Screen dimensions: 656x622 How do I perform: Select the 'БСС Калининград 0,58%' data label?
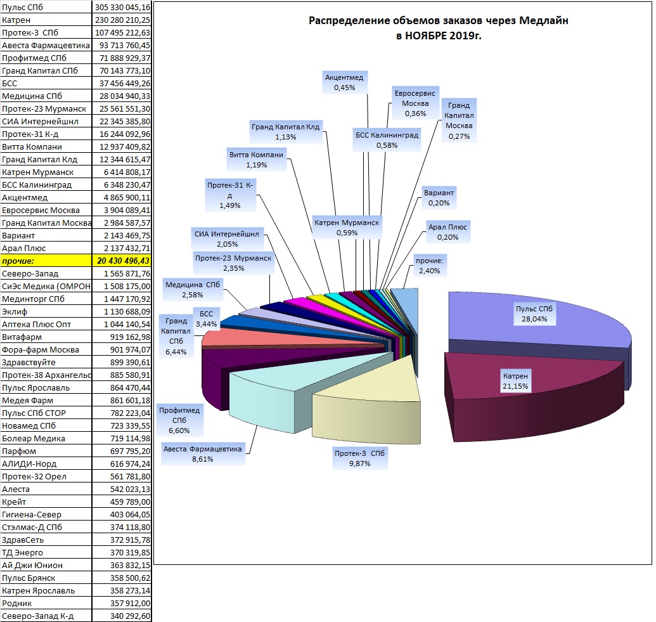[387, 140]
